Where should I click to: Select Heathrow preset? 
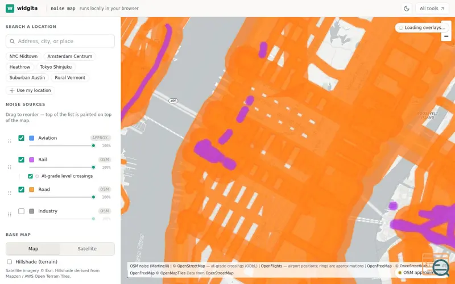pos(20,67)
